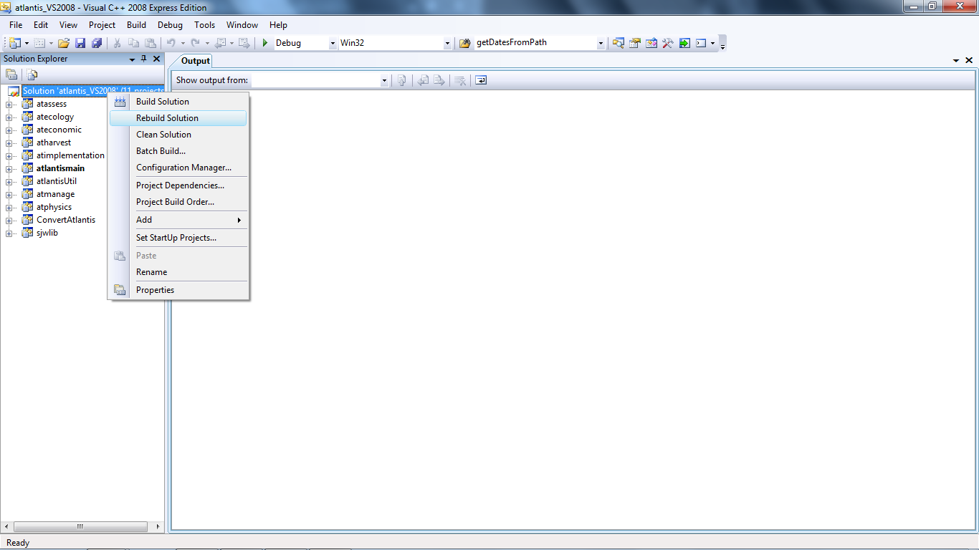Select the atlantismain project
The height and width of the screenshot is (550, 979).
click(x=60, y=168)
